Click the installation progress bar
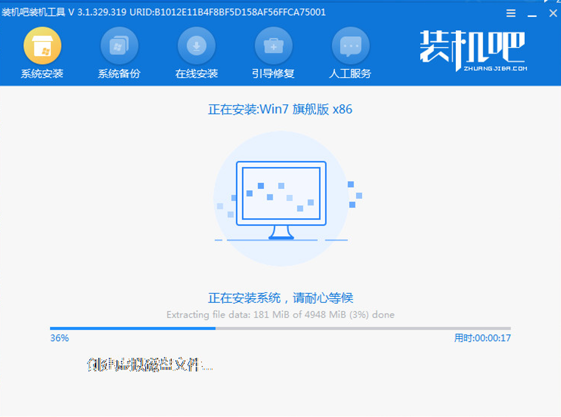Viewport: 561px width, 417px height. pyautogui.click(x=280, y=328)
